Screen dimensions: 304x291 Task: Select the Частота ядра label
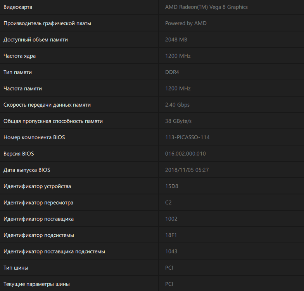[20, 56]
